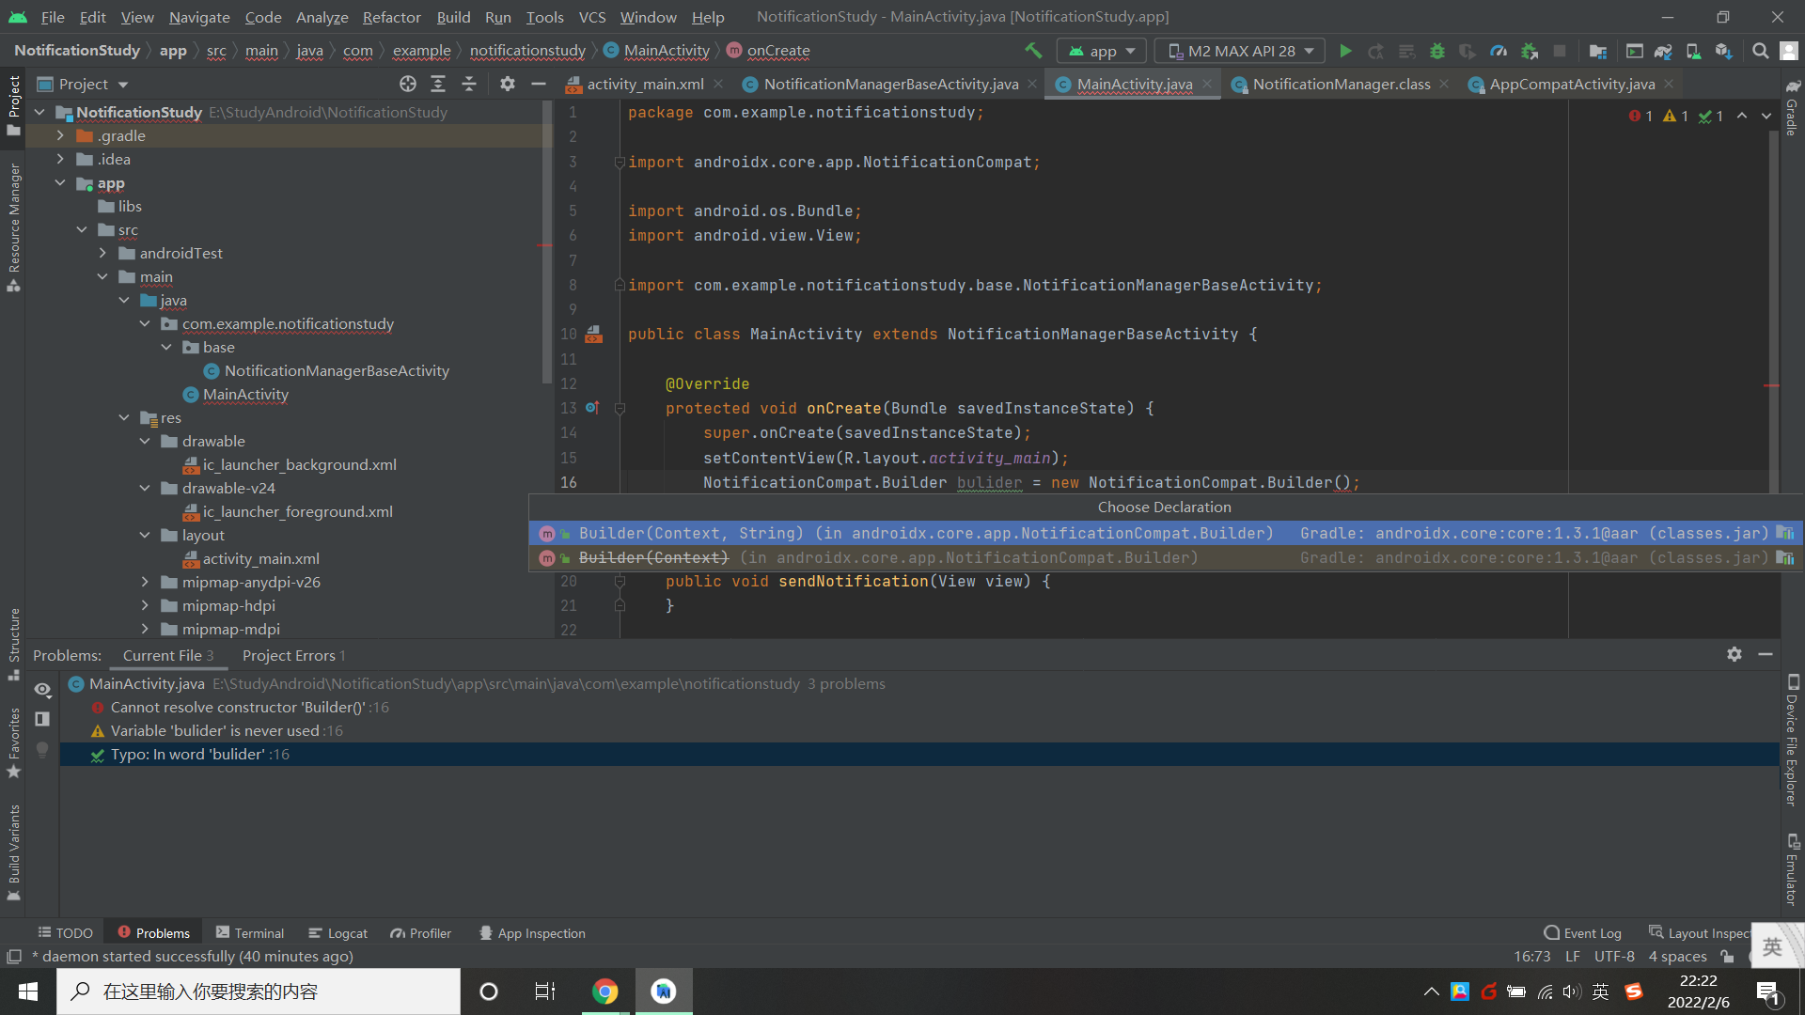Expand the androidTest folder
Screen dimensions: 1805x1015
pyautogui.click(x=103, y=253)
